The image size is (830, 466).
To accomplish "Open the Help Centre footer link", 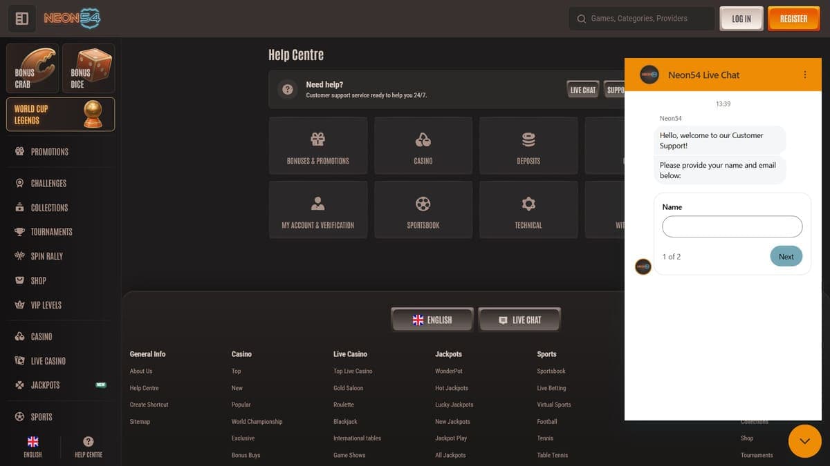I will coord(145,388).
